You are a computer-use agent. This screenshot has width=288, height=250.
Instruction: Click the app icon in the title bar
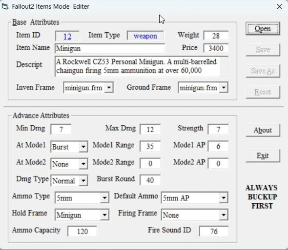pos(5,7)
